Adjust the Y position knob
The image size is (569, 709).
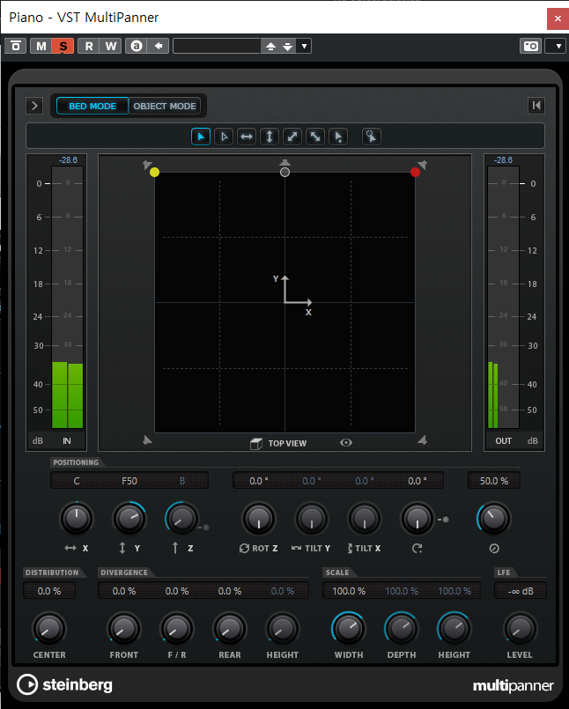129,519
